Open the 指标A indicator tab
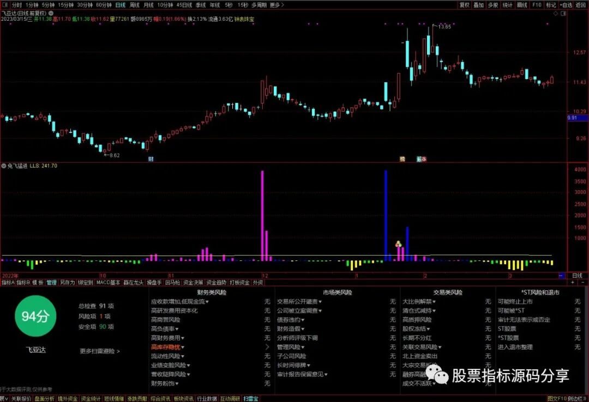Image resolution: width=589 pixels, height=402 pixels. (x=8, y=283)
